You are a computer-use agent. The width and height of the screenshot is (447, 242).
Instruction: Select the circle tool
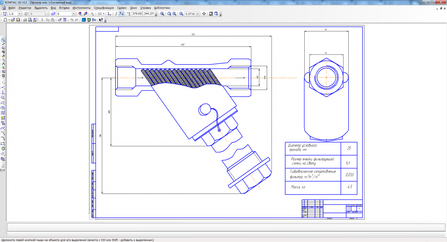pos(3,97)
